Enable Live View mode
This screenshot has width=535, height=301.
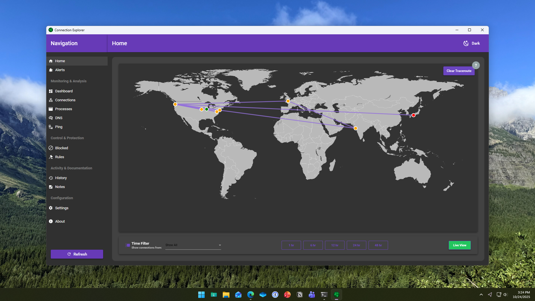(x=459, y=245)
